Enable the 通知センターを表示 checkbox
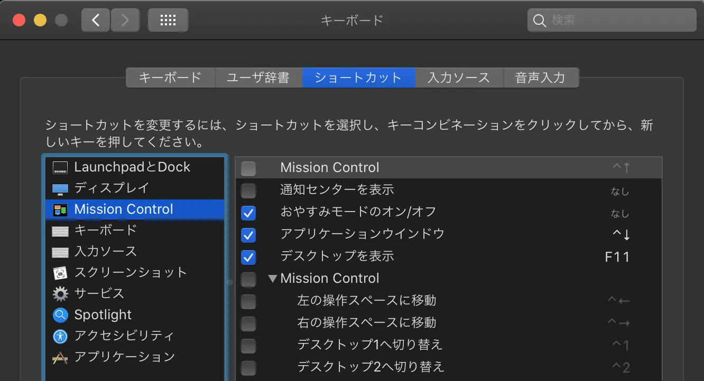Viewport: 704px width, 381px height. pyautogui.click(x=248, y=190)
